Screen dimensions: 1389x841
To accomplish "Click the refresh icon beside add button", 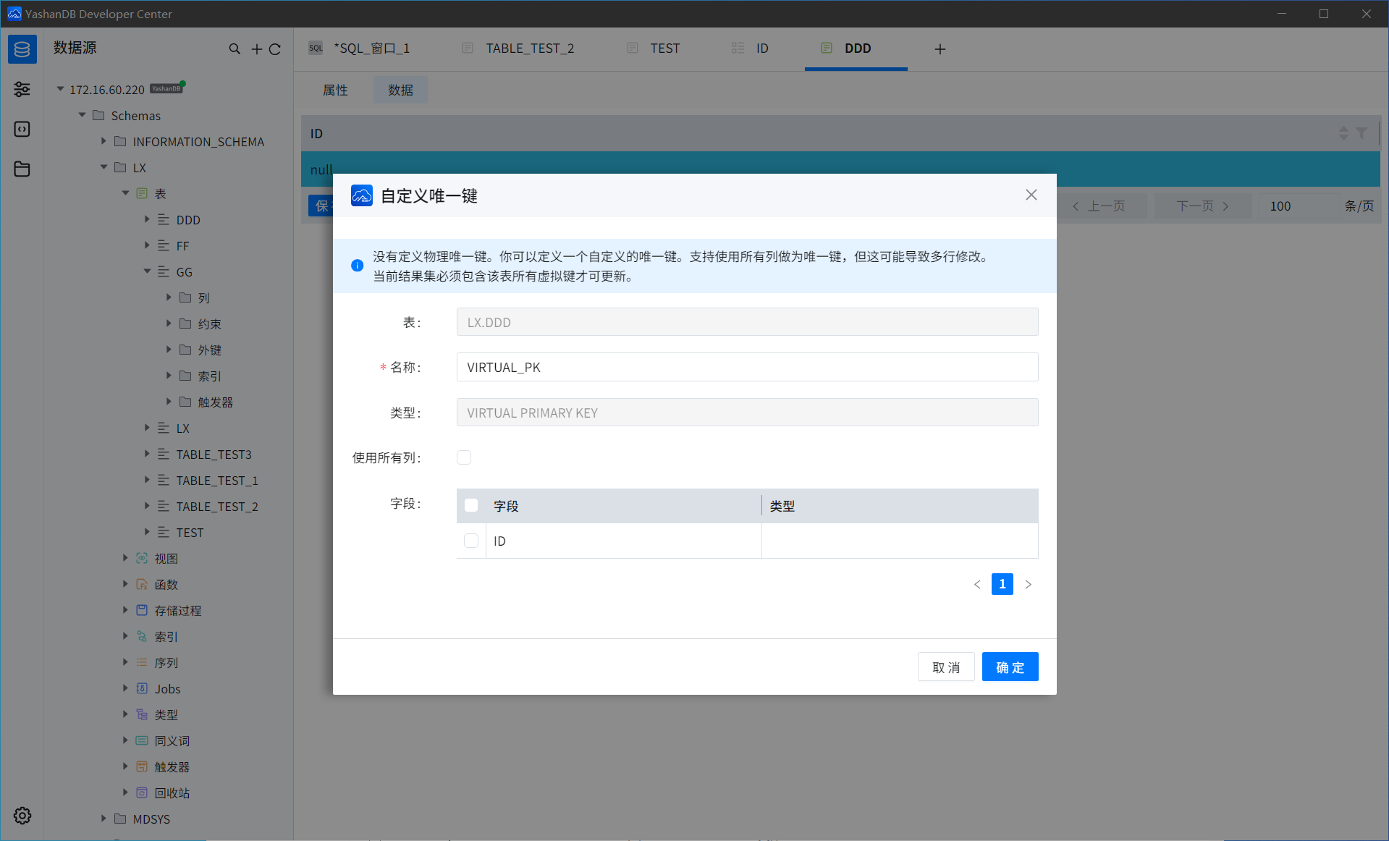I will pos(275,49).
